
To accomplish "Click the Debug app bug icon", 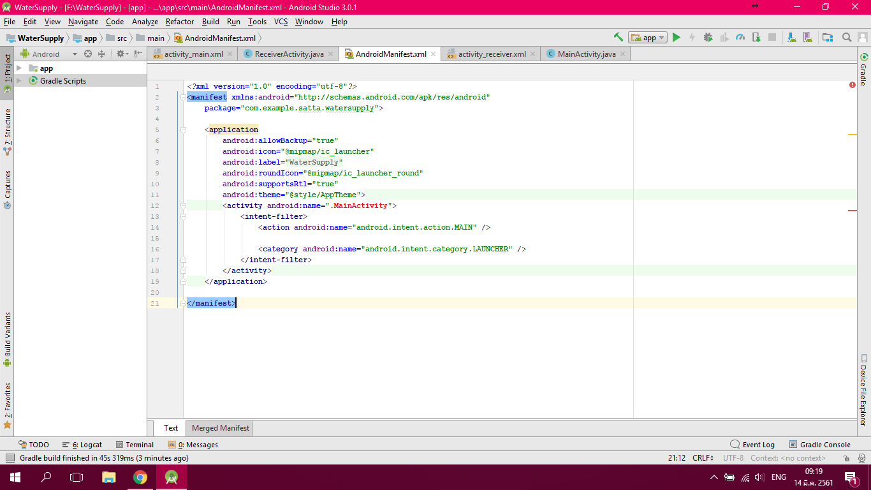I will coord(708,38).
